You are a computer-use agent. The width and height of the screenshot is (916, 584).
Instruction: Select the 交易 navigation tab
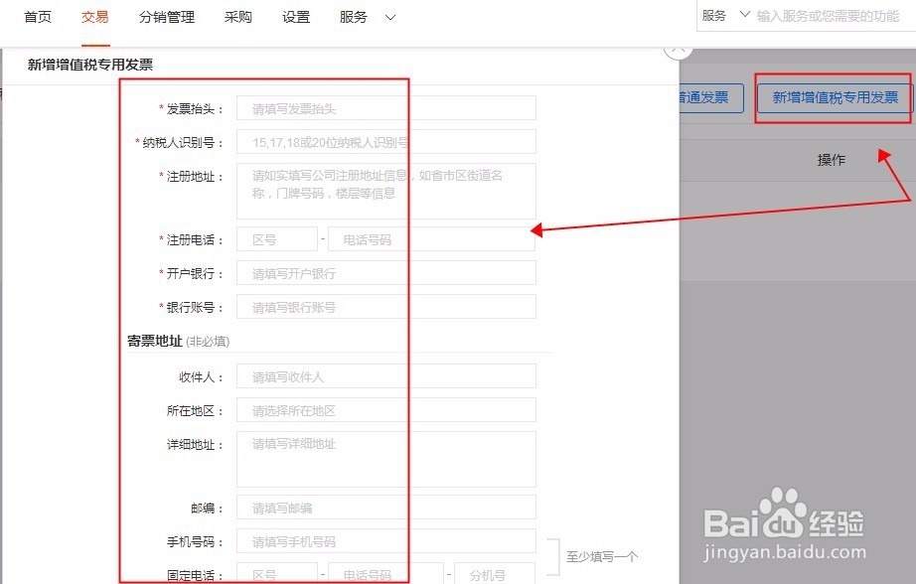tap(95, 18)
